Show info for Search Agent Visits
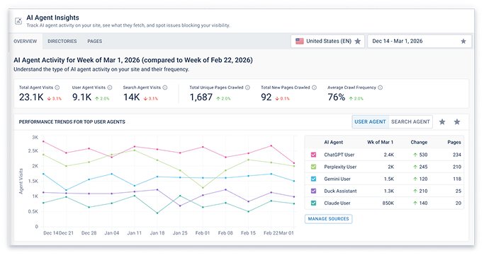Image resolution: width=484 pixels, height=255 pixels. tap(165, 88)
